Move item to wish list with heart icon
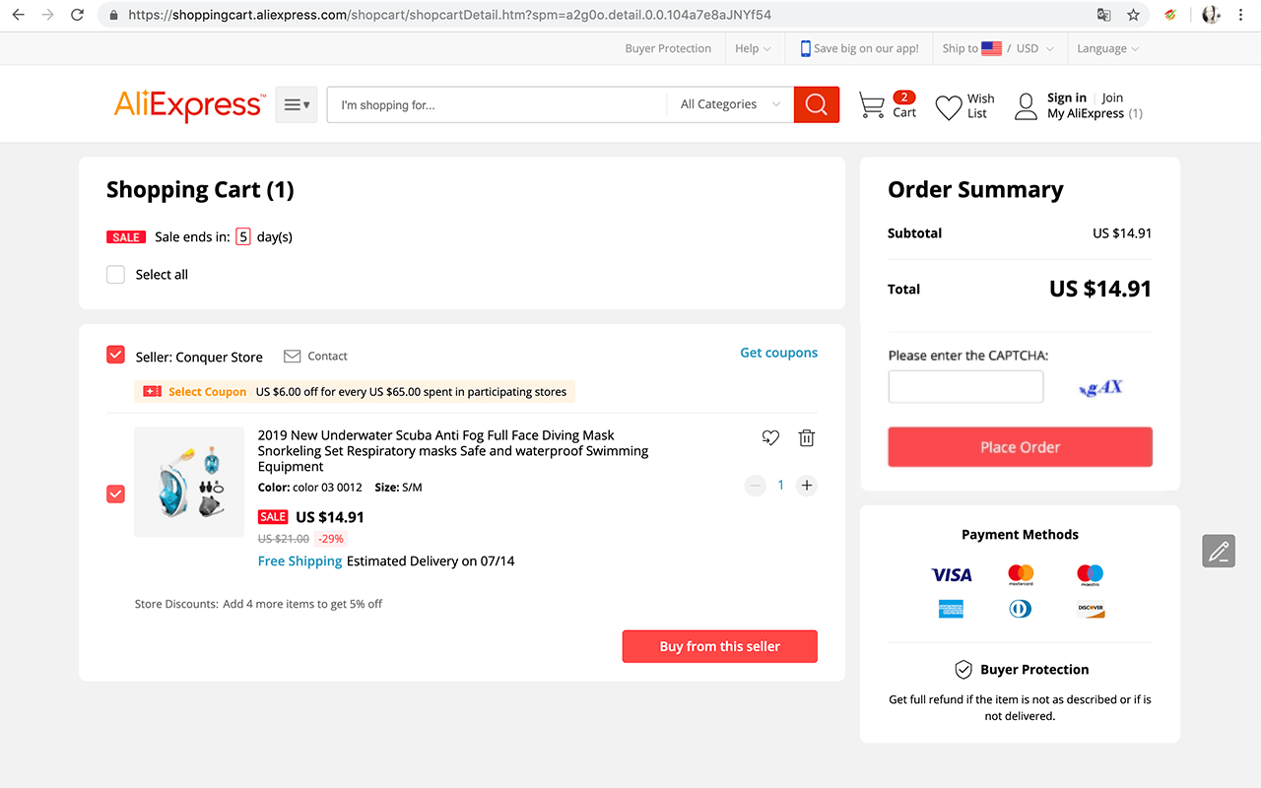This screenshot has width=1261, height=788. [770, 437]
